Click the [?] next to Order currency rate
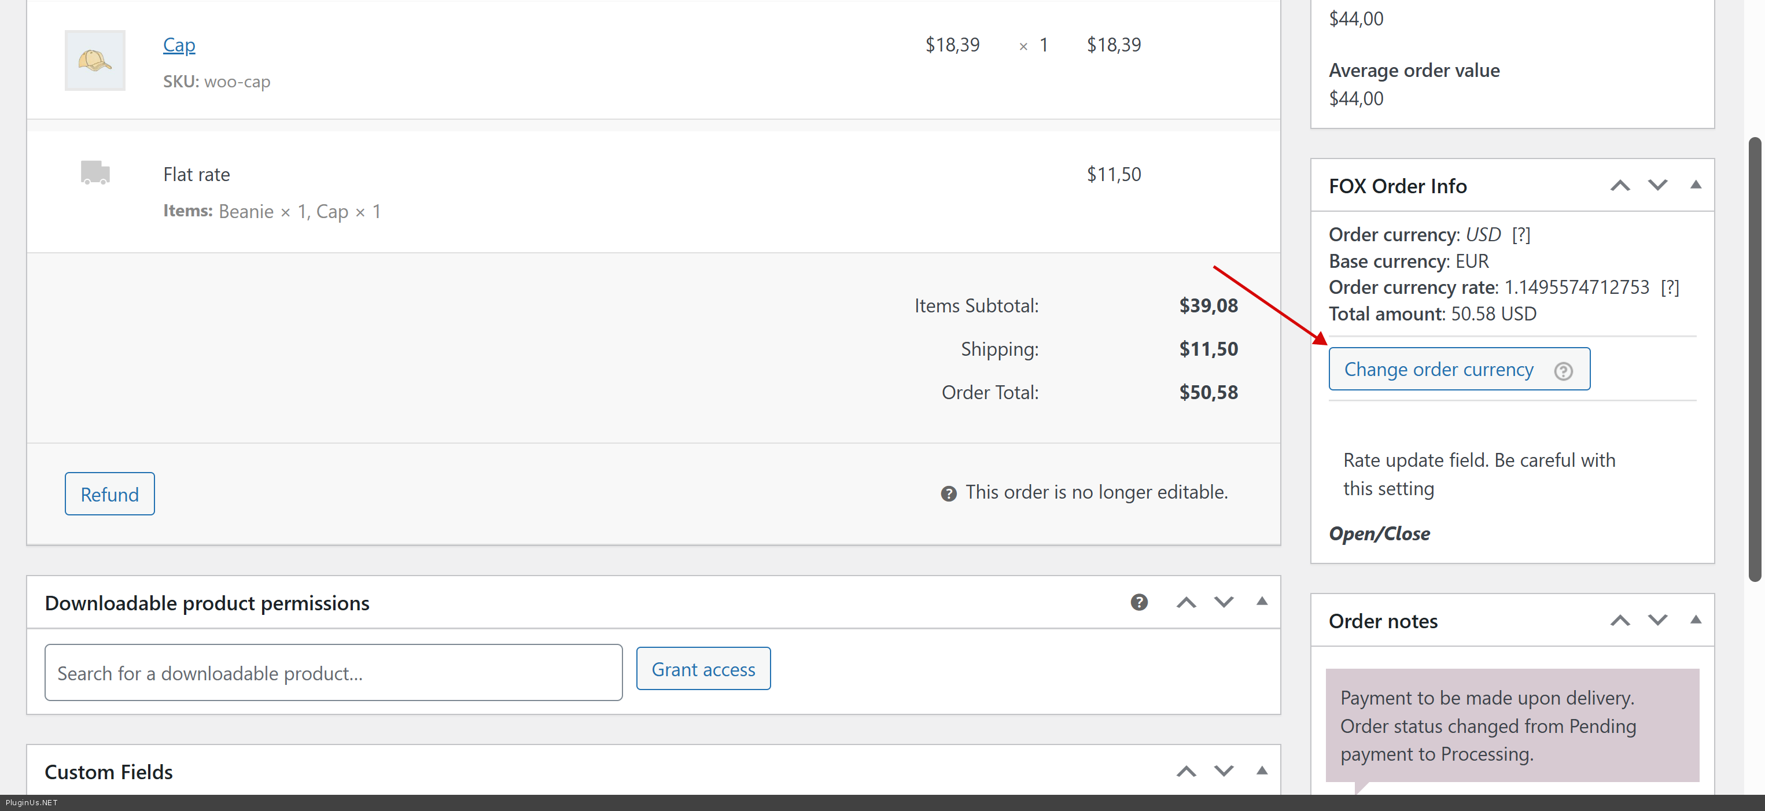Screen dimensions: 1765x811 (x=1669, y=287)
